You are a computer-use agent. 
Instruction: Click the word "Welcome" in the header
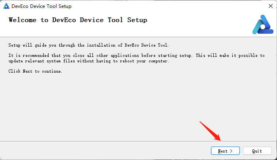23,20
